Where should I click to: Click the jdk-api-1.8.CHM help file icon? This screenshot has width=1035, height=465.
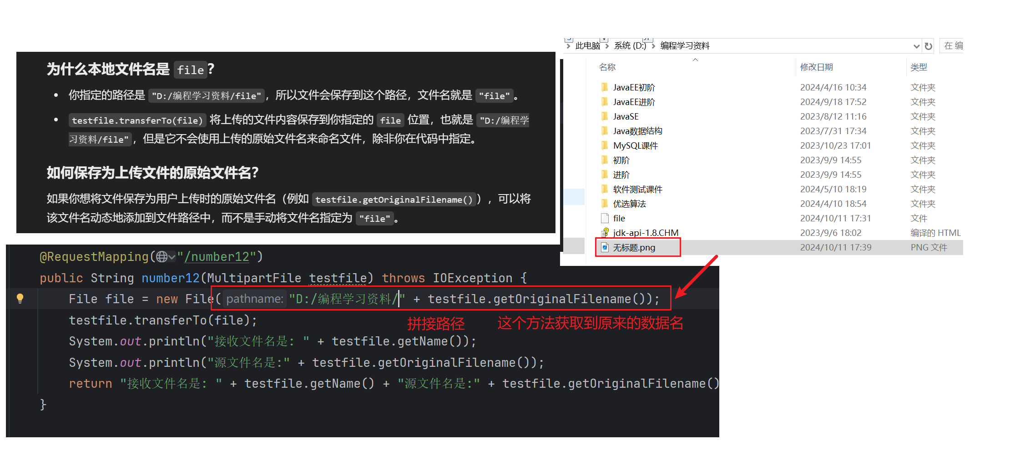point(605,232)
